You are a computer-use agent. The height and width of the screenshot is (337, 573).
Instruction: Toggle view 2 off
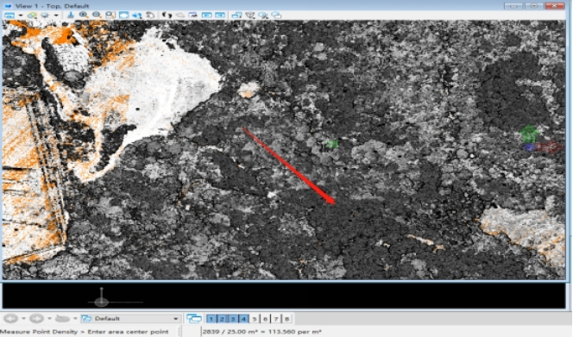222,319
